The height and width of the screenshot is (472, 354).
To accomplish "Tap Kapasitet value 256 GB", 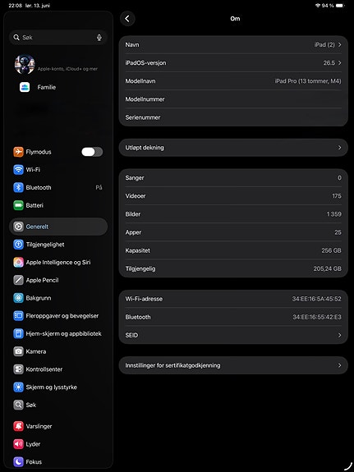I will coord(331,250).
